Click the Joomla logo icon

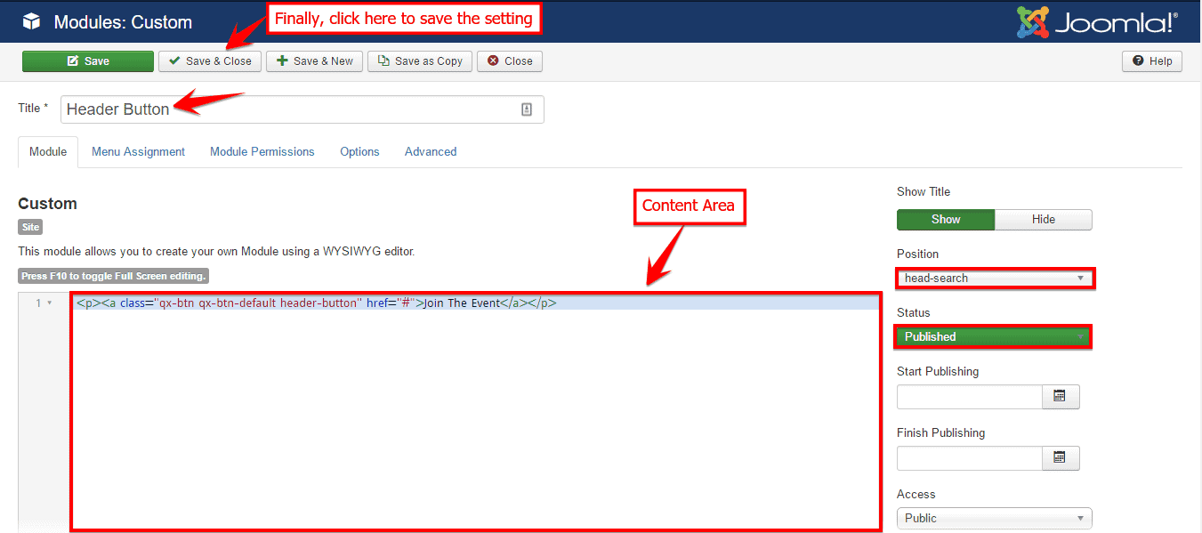pos(1033,22)
